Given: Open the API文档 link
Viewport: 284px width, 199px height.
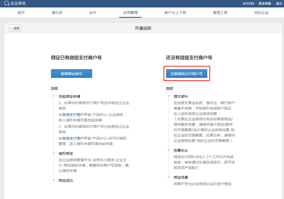Looking at the screenshot, I should [x=248, y=3].
